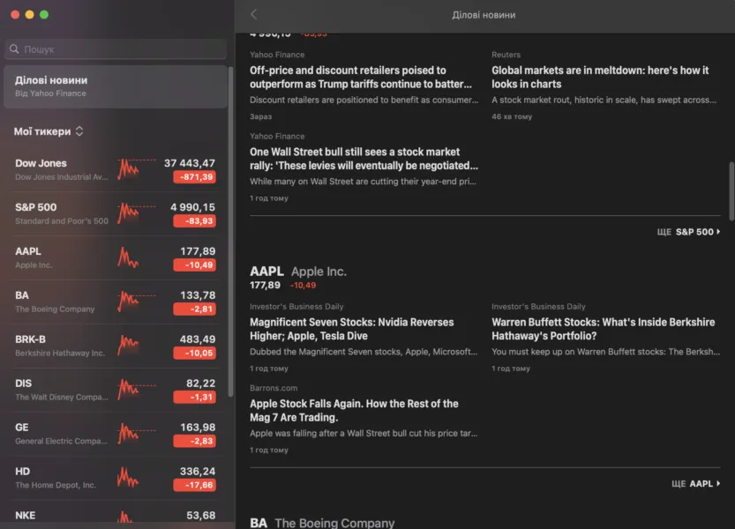Open the HD sparkline chart
Screen dimensions: 735x529
click(x=128, y=478)
